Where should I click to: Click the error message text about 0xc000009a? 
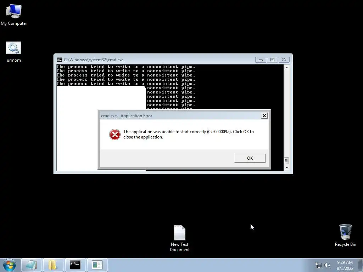coord(189,134)
